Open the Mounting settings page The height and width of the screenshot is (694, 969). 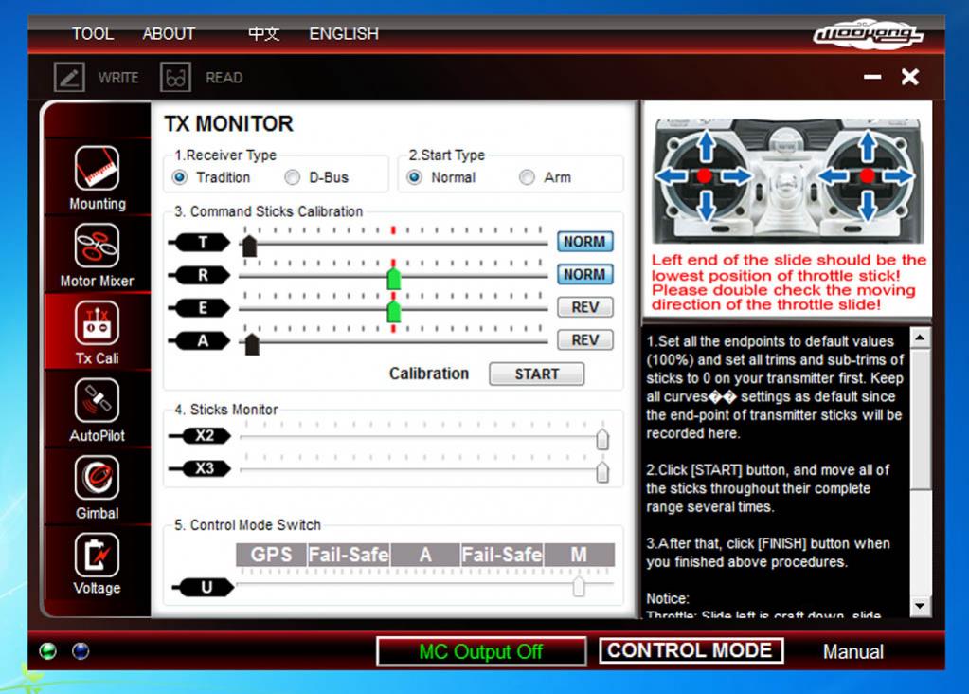[x=97, y=169]
